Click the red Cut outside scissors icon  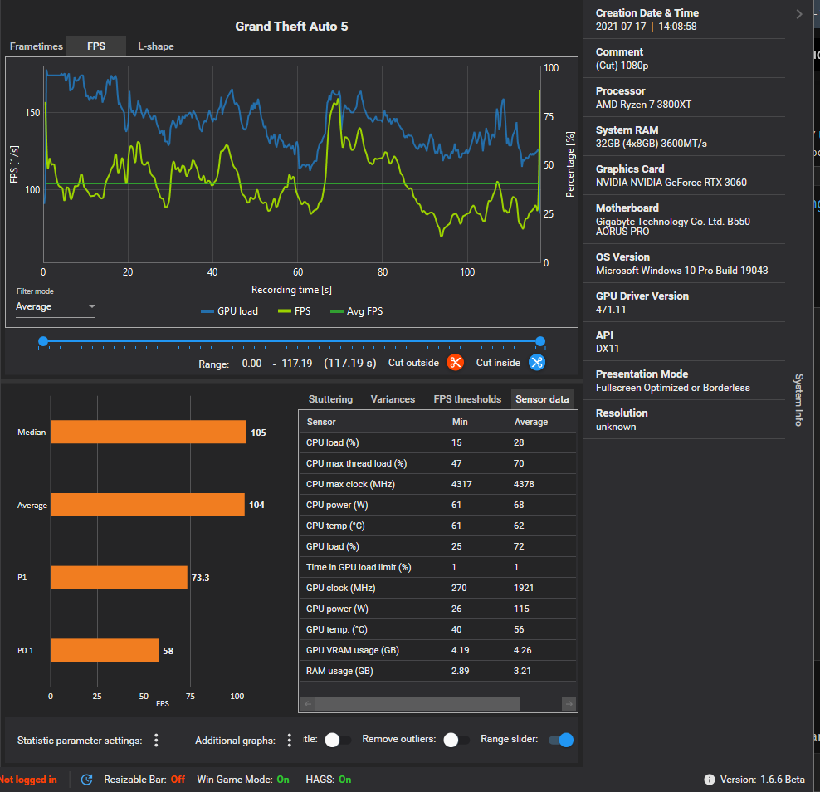click(x=455, y=362)
